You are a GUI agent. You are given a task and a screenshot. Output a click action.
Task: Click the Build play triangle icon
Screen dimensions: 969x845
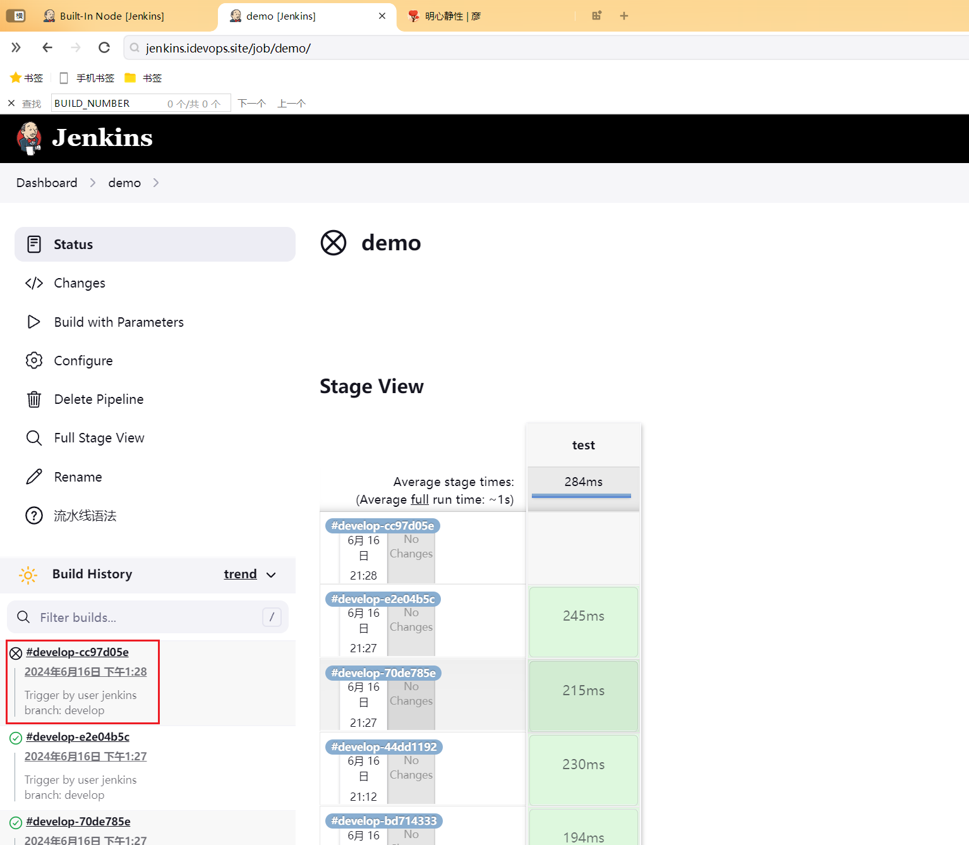click(x=34, y=322)
